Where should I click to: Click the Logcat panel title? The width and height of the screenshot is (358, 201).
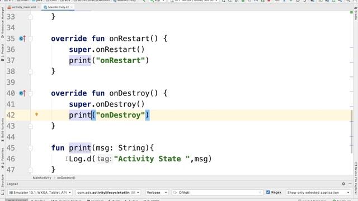(x=12, y=184)
